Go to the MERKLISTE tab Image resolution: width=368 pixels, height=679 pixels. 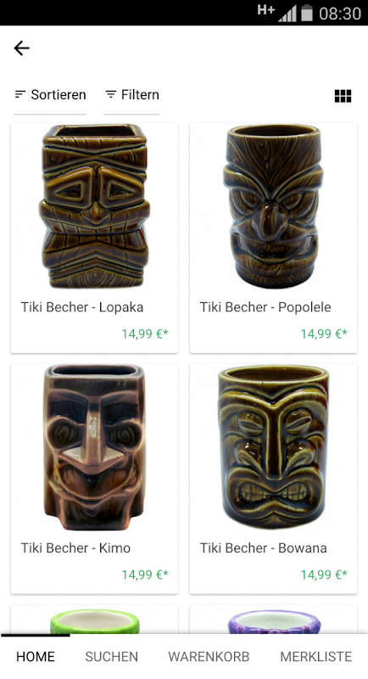(x=315, y=656)
